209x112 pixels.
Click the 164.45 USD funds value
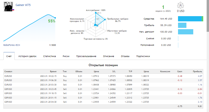[166, 19]
